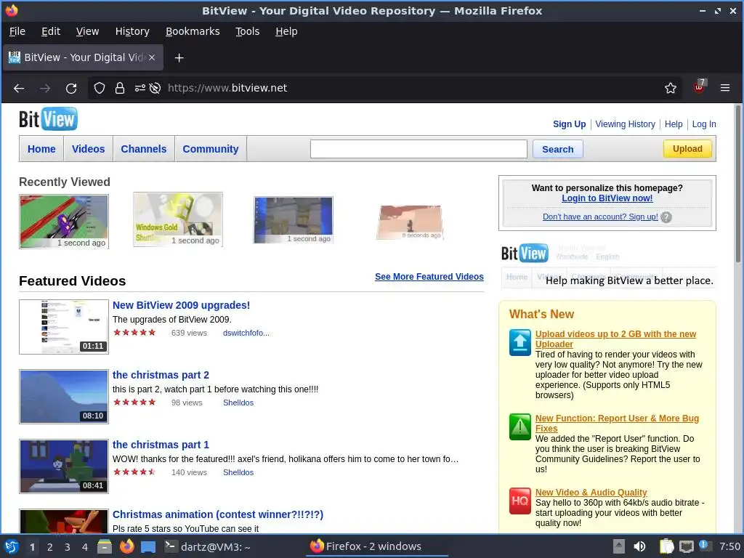This screenshot has width=744, height=558.
Task: Open the Firefox hamburger menu
Action: tap(725, 88)
